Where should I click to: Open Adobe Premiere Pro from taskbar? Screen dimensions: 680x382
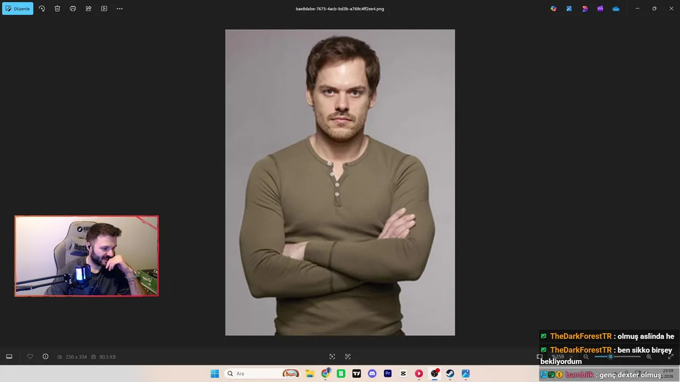pyautogui.click(x=388, y=374)
